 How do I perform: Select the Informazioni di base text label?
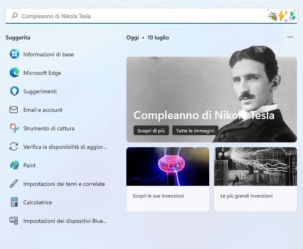(49, 54)
